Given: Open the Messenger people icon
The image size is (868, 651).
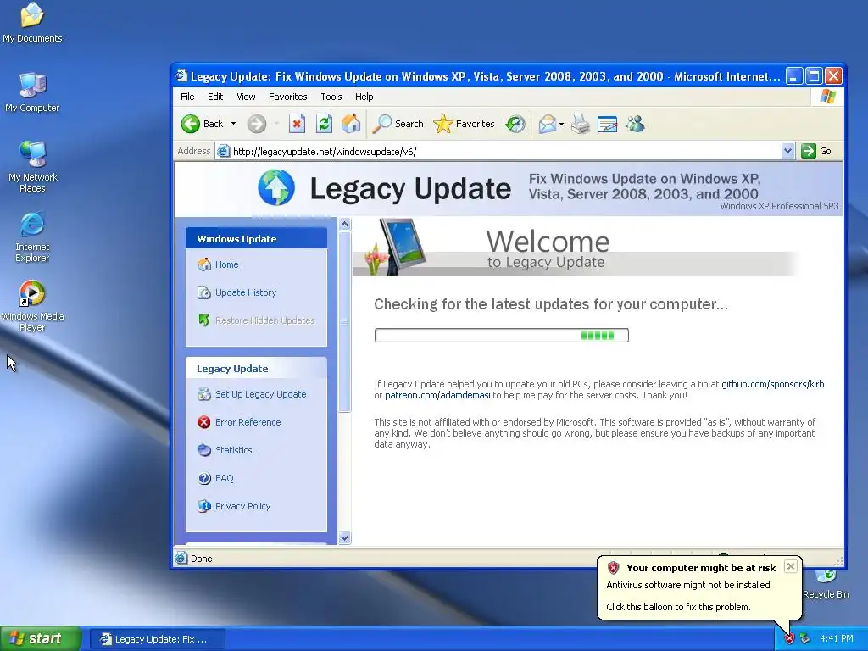Looking at the screenshot, I should pyautogui.click(x=635, y=124).
